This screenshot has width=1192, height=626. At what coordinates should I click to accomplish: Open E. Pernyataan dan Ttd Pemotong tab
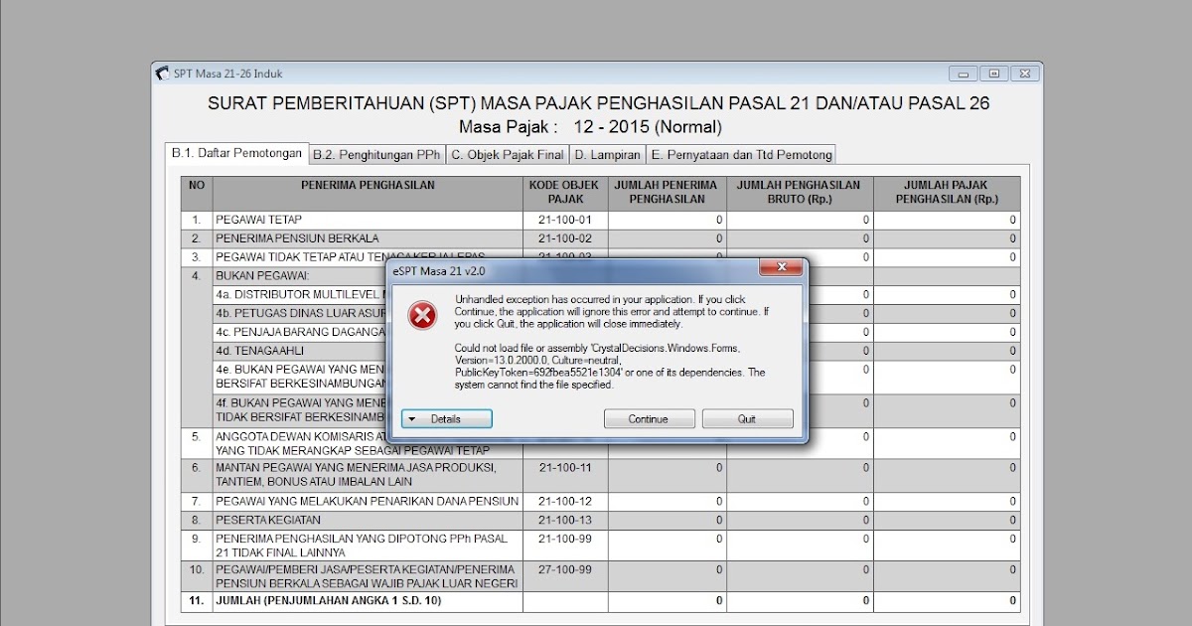coord(741,154)
